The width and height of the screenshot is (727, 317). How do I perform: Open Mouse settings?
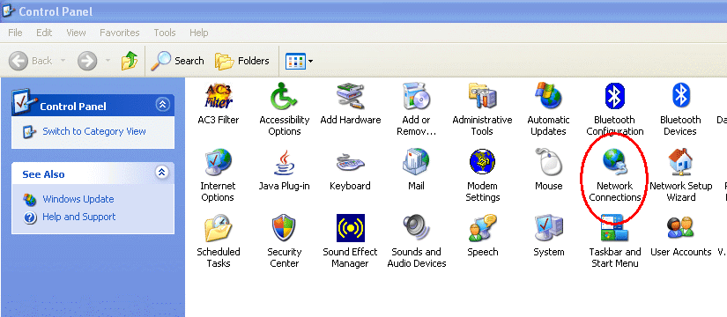pos(548,170)
